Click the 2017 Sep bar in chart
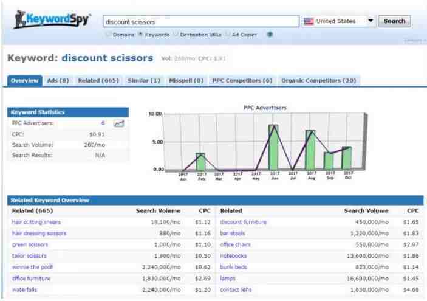The height and width of the screenshot is (301, 427). pyautogui.click(x=329, y=161)
